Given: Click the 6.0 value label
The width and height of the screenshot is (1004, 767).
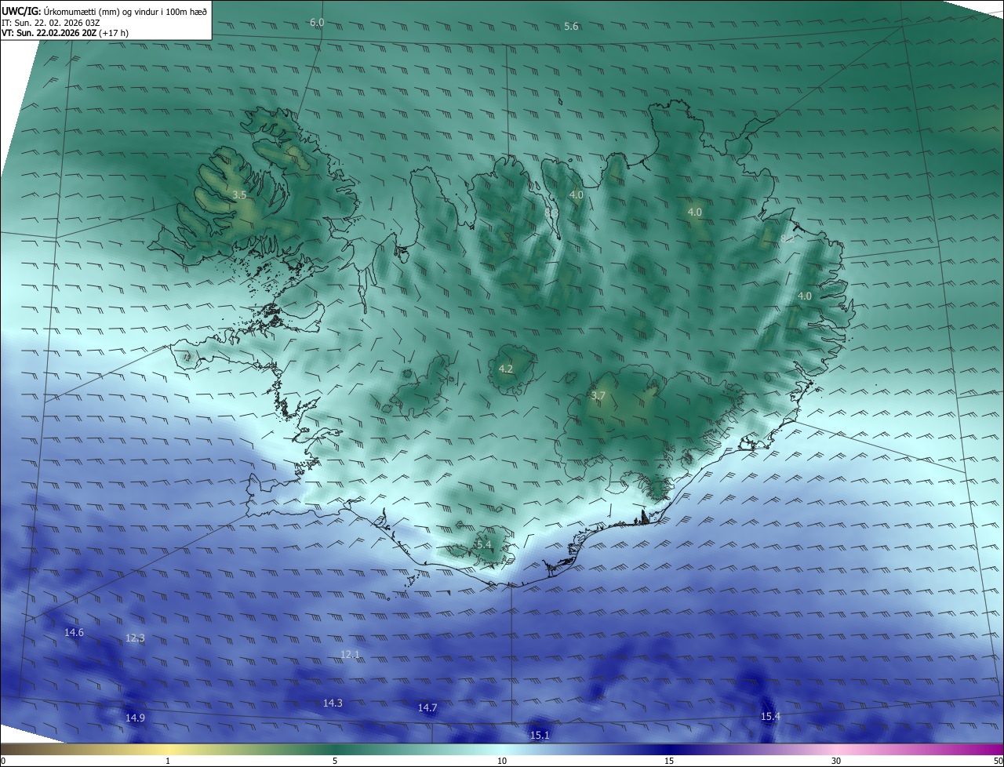Looking at the screenshot, I should (317, 23).
